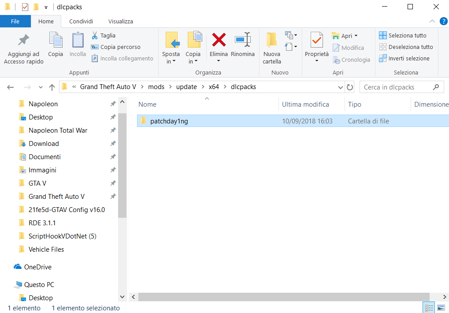Collapse the ribbon with the chevron
This screenshot has height=313, width=449.
tap(432, 21)
